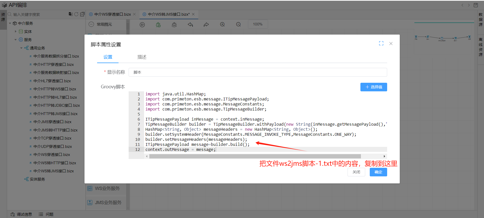Click the 显示名称 input field
Image resolution: width=484 pixels, height=218 pixels.
pos(258,72)
